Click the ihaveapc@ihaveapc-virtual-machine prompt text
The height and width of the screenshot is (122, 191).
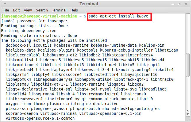click(39, 16)
